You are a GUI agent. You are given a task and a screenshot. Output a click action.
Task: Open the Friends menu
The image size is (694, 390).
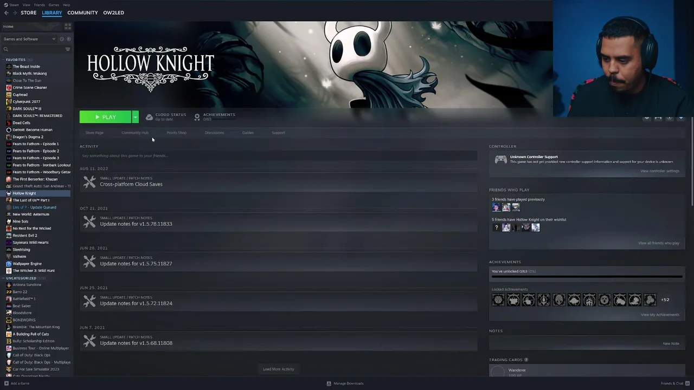[x=40, y=5]
